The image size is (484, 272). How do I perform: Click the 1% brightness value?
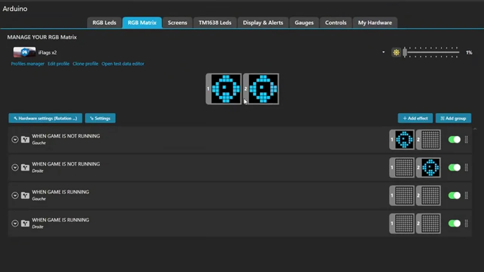click(x=469, y=53)
